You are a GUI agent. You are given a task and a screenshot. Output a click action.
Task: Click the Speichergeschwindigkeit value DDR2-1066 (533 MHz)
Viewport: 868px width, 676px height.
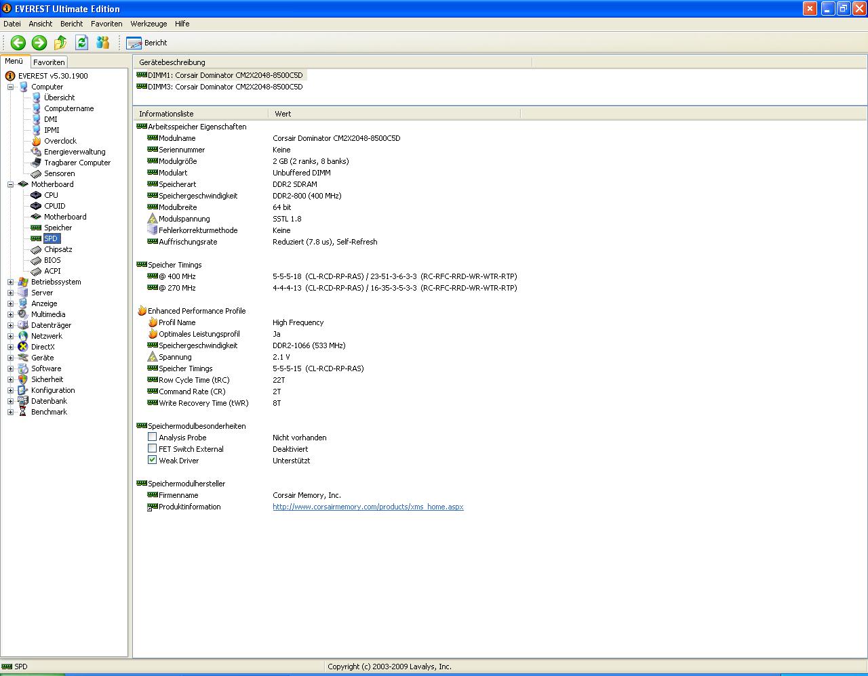point(309,345)
